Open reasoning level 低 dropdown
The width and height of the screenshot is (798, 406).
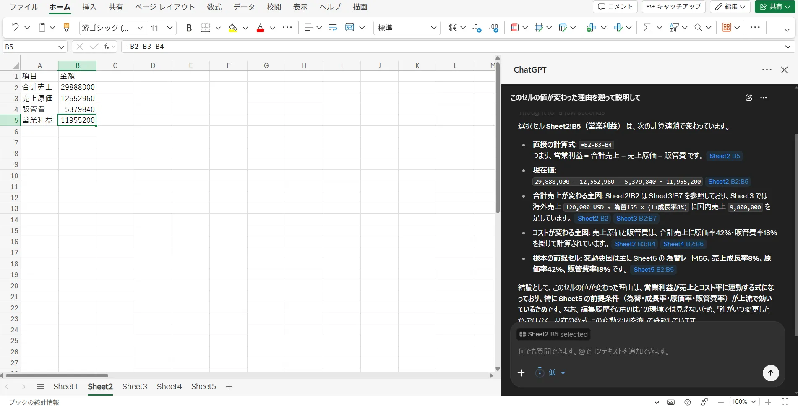(x=550, y=372)
